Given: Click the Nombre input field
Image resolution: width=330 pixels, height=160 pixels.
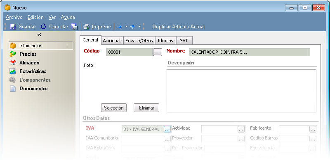Looking at the screenshot, I should [x=250, y=52].
